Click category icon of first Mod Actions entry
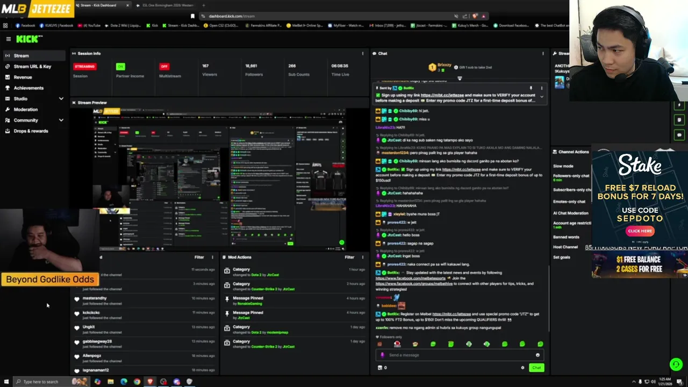This screenshot has height=387, width=688. point(227,270)
